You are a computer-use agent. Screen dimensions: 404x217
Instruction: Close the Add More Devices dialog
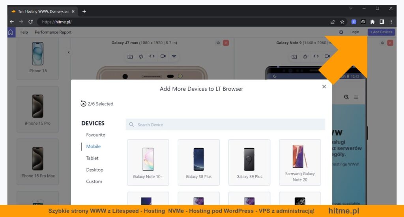[324, 86]
